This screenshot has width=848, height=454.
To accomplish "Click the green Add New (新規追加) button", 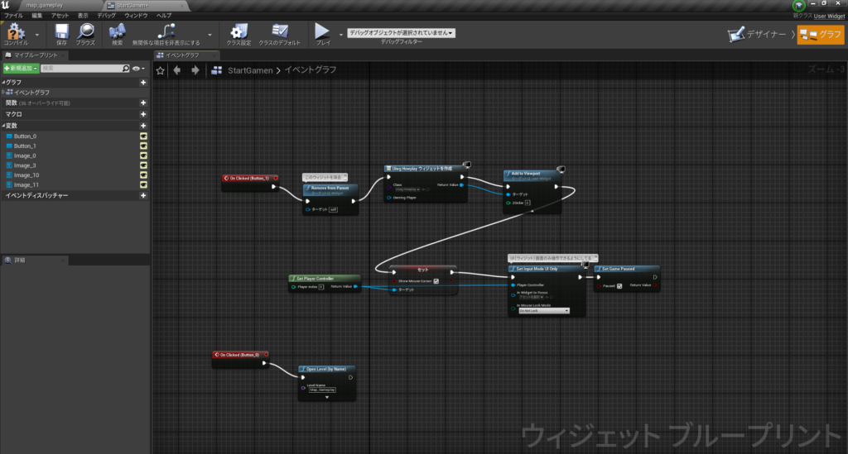I will tap(21, 68).
